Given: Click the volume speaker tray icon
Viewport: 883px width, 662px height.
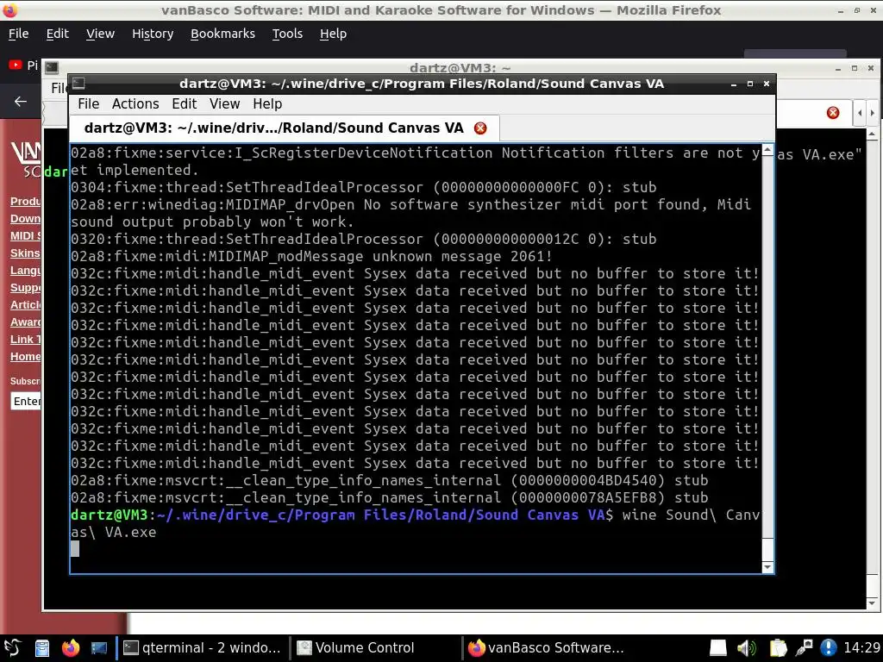Looking at the screenshot, I should 747,648.
